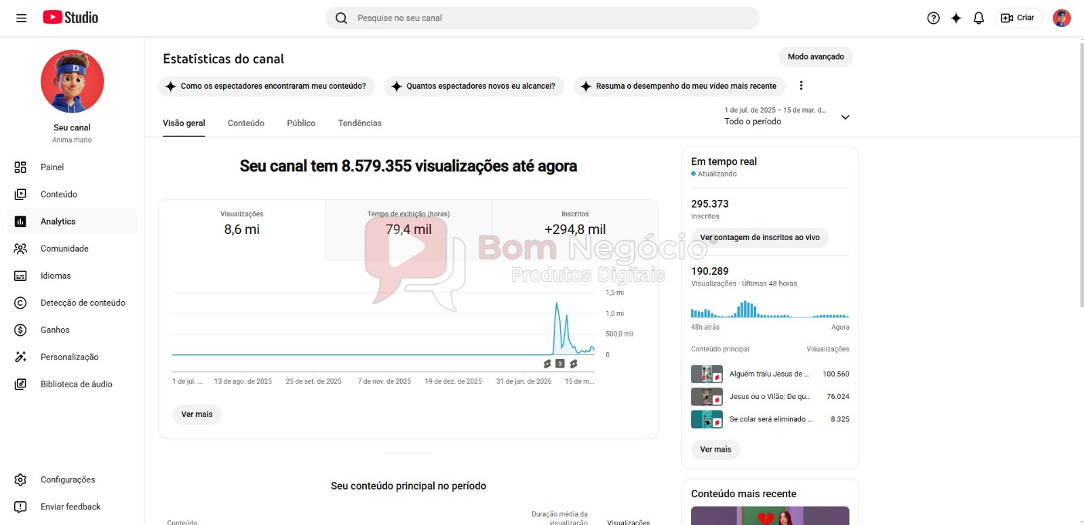Switch to the Público tab
This screenshot has width=1085, height=525.
click(x=300, y=123)
